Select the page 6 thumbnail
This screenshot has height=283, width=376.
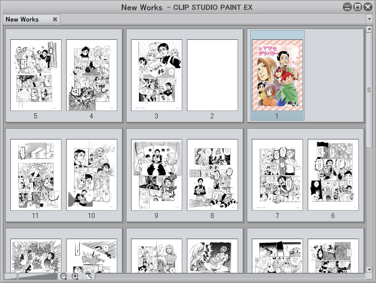click(333, 174)
